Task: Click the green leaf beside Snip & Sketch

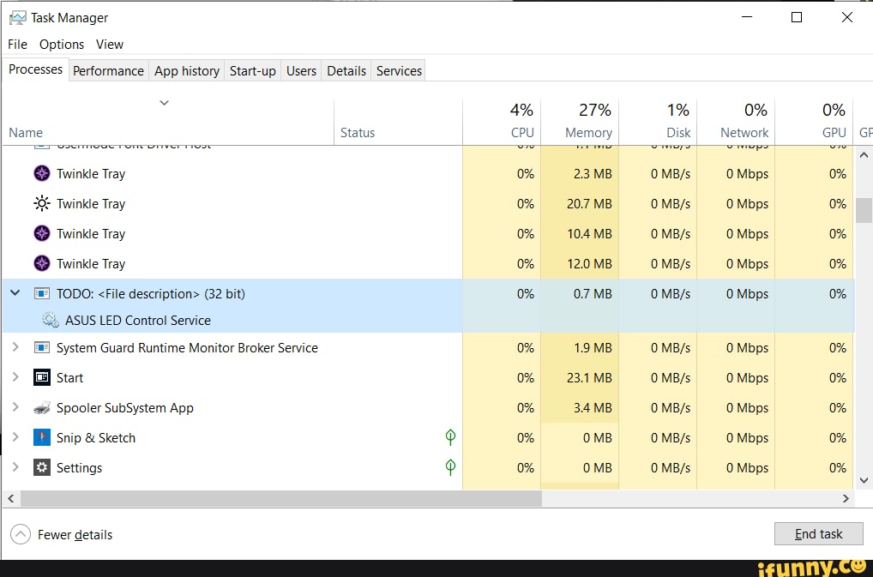Action: [x=449, y=437]
